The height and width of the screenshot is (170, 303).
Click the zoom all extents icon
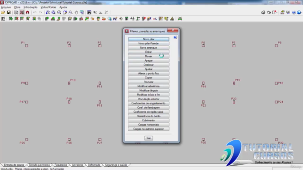[x=53, y=12]
